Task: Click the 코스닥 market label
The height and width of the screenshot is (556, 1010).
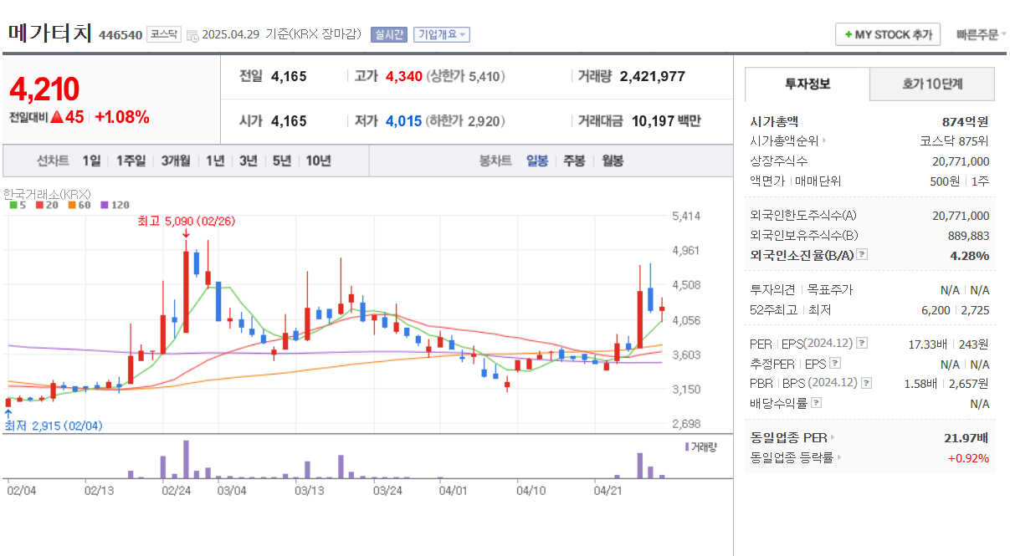Action: pos(163,34)
